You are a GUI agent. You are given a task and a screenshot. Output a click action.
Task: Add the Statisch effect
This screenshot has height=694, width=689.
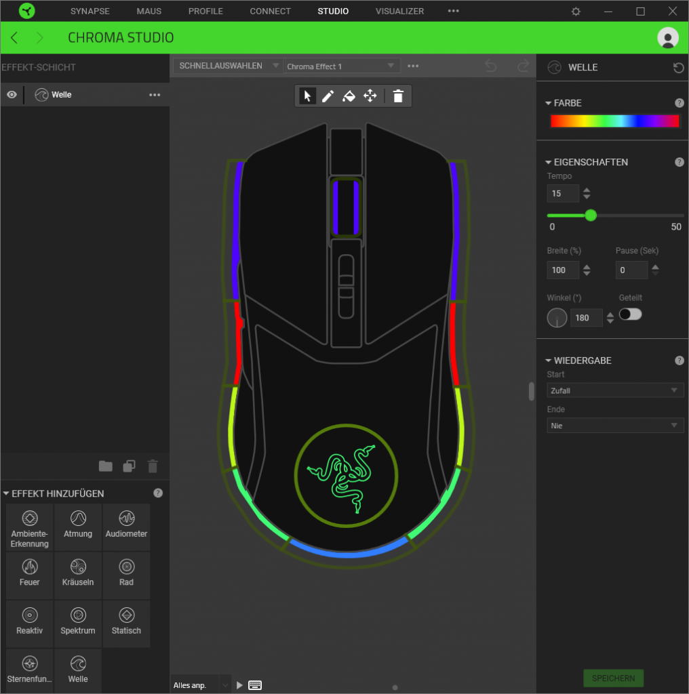coord(126,624)
